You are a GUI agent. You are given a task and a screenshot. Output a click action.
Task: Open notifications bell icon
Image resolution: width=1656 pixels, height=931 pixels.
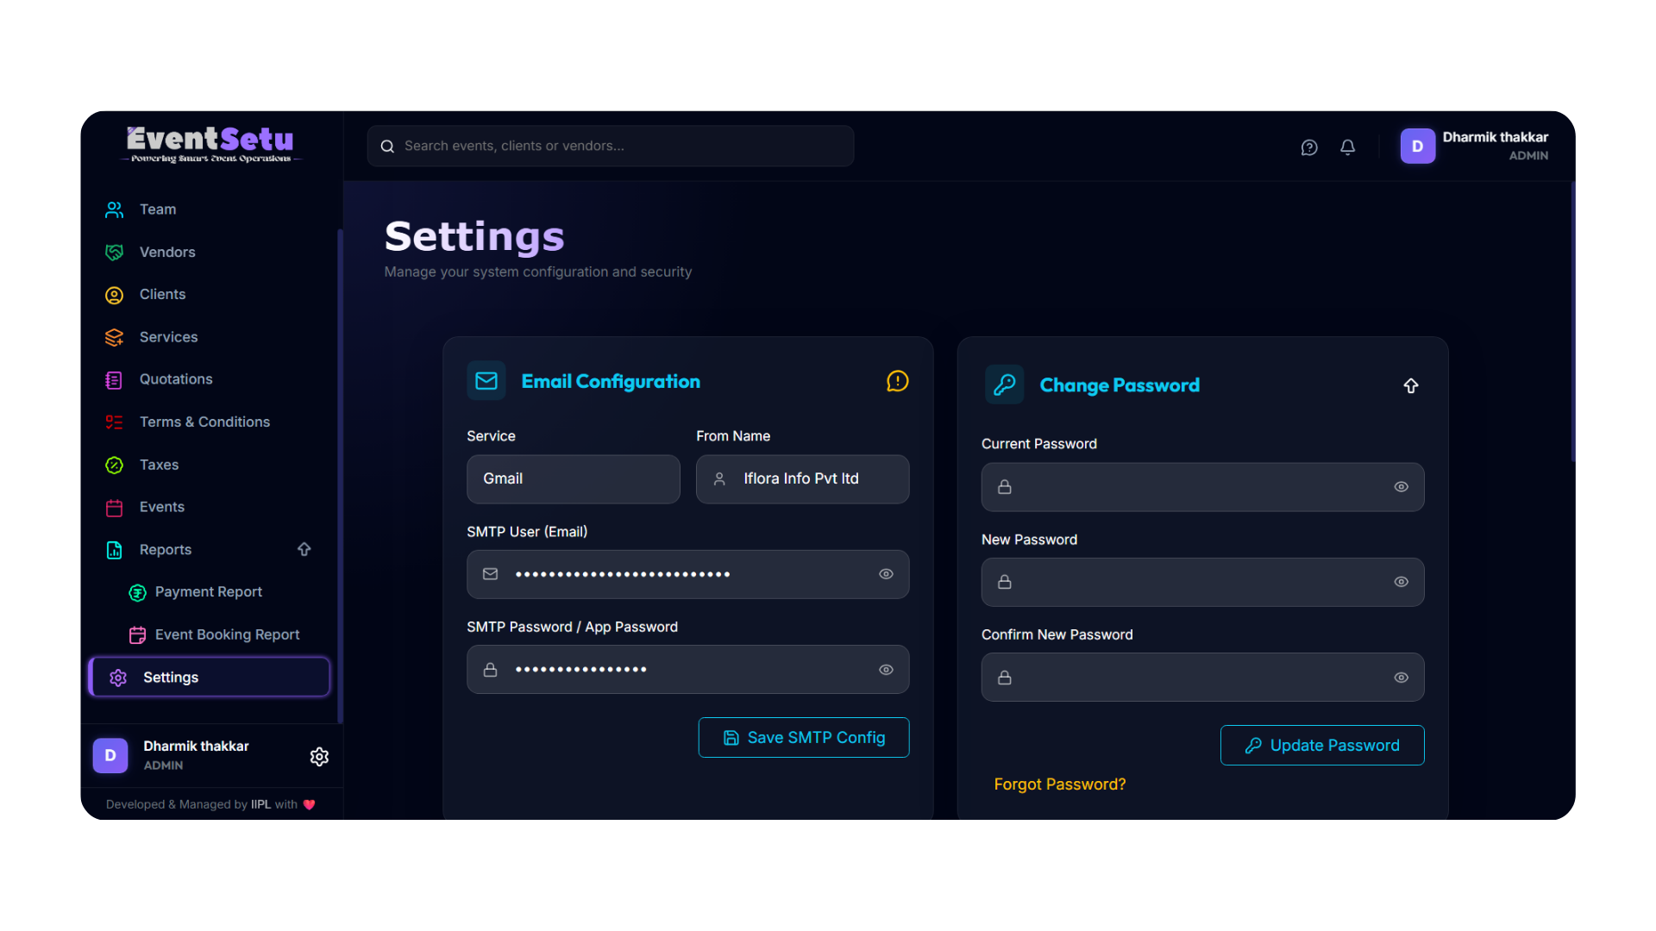(x=1347, y=147)
